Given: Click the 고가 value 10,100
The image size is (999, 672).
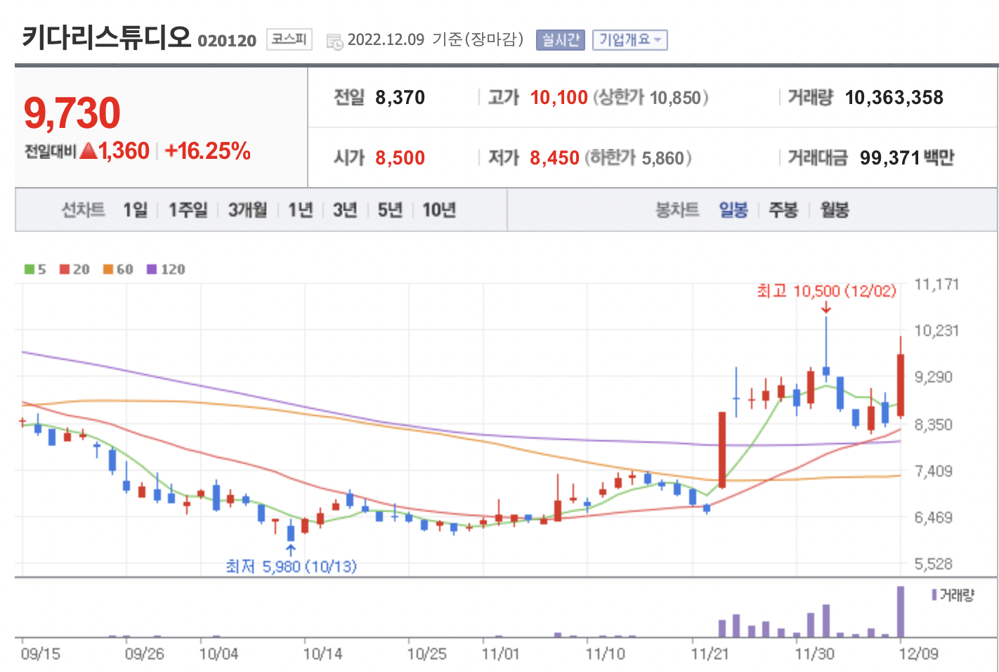Looking at the screenshot, I should click(559, 98).
